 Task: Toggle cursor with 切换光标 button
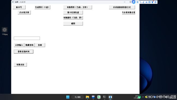(20, 65)
